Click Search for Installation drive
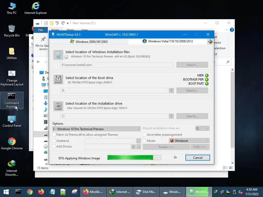Viewport: 263px width, 197px height. [192, 116]
